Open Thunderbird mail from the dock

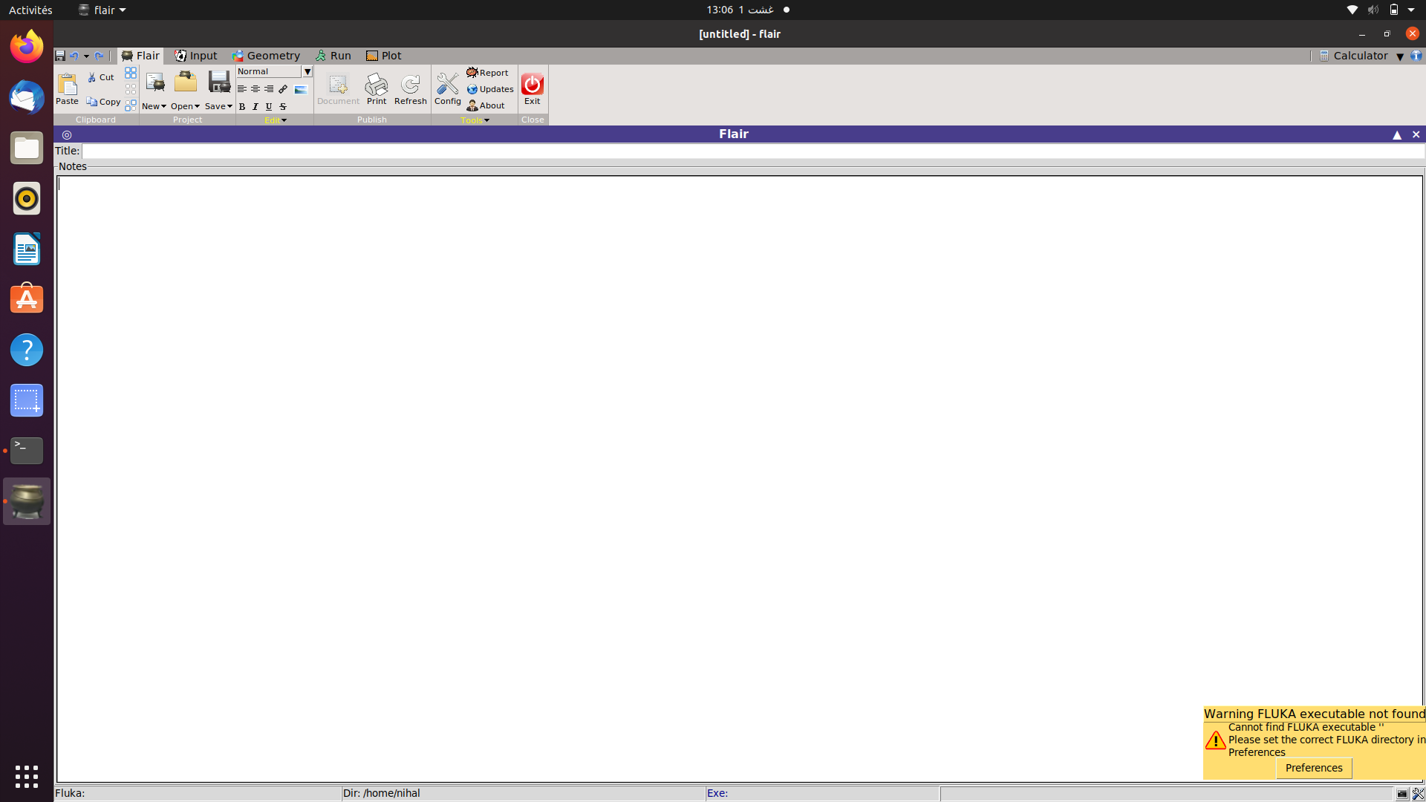tap(27, 97)
